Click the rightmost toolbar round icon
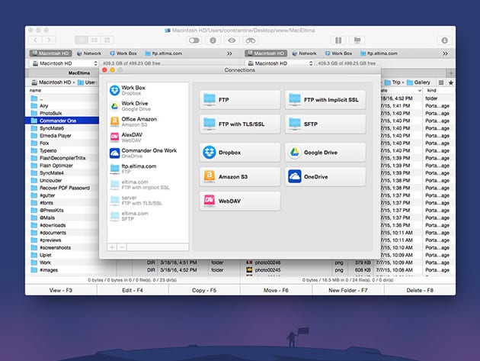The height and width of the screenshot is (361, 480). (x=444, y=40)
